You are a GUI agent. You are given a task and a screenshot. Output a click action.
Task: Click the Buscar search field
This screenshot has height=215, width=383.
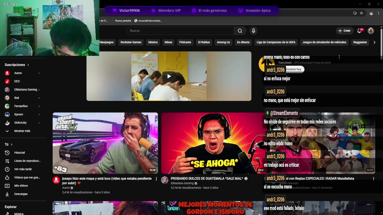click(180, 31)
